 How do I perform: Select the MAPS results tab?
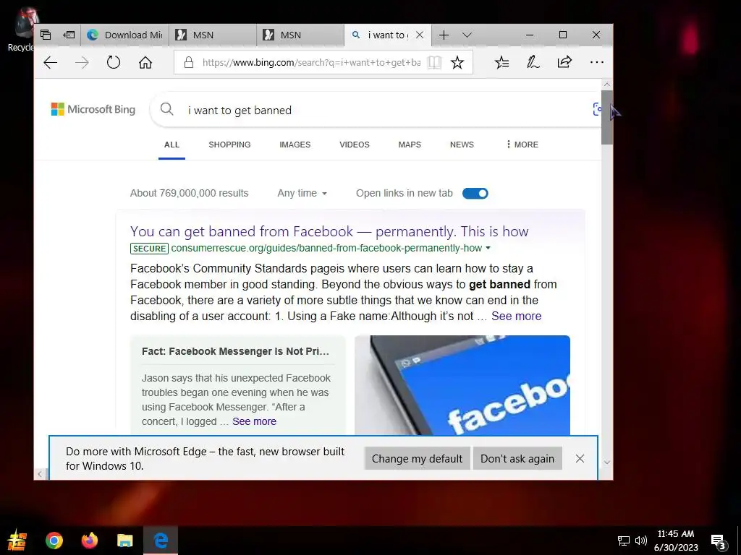(410, 145)
